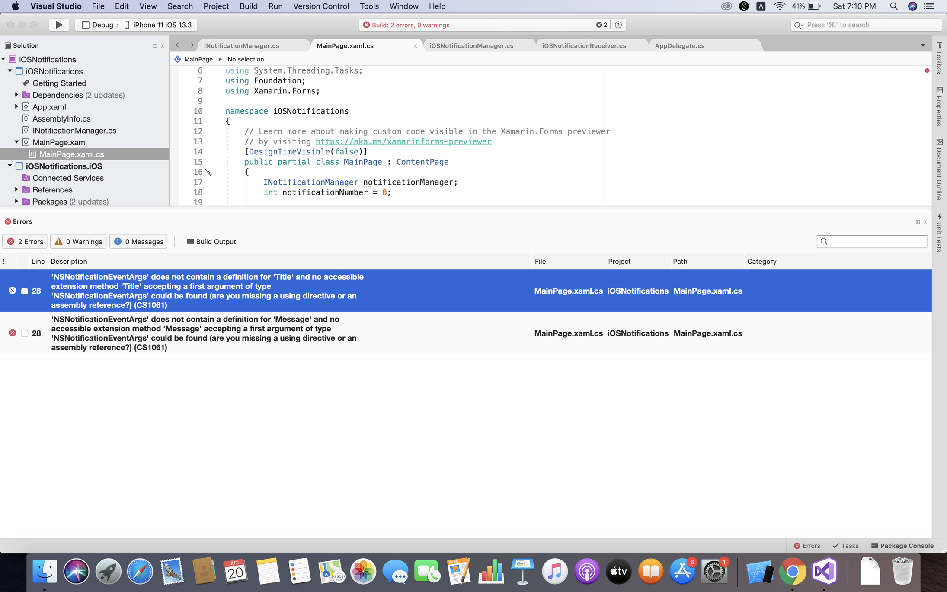Open the Build menu
Screen dimensions: 947x592
[248, 6]
